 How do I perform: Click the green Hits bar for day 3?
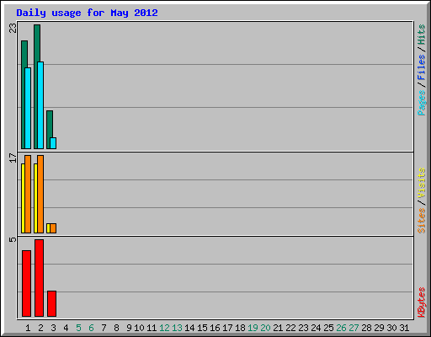49,130
